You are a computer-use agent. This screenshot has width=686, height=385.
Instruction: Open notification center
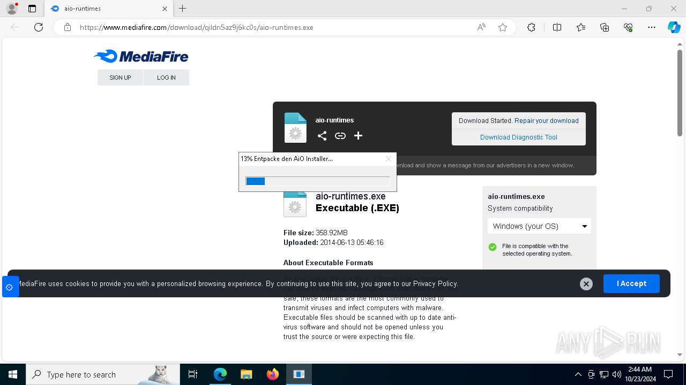(668, 374)
